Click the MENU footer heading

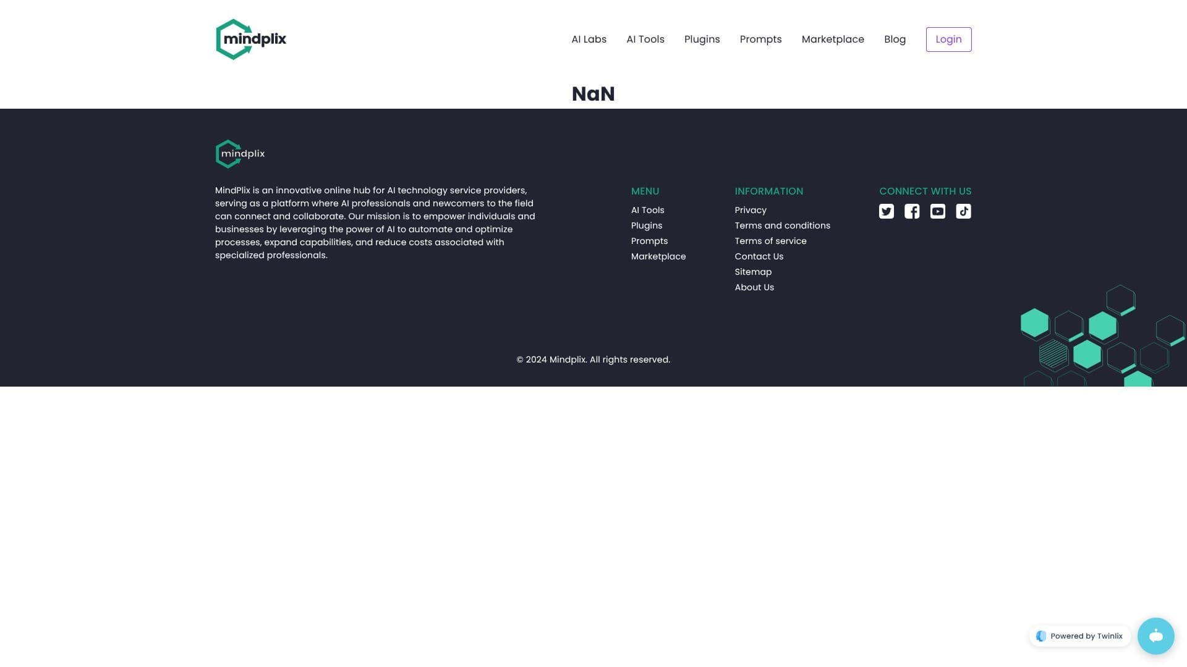(x=645, y=191)
